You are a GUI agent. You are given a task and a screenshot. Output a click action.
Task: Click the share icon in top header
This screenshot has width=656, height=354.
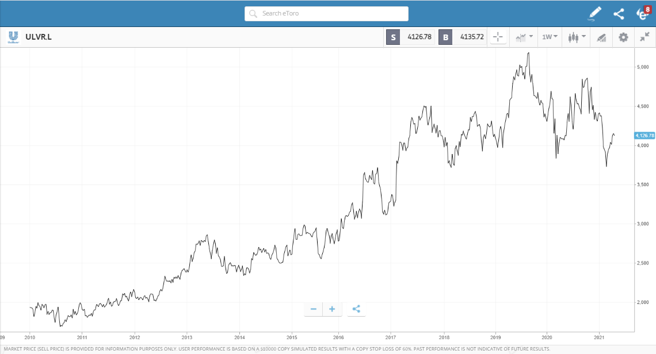(619, 14)
